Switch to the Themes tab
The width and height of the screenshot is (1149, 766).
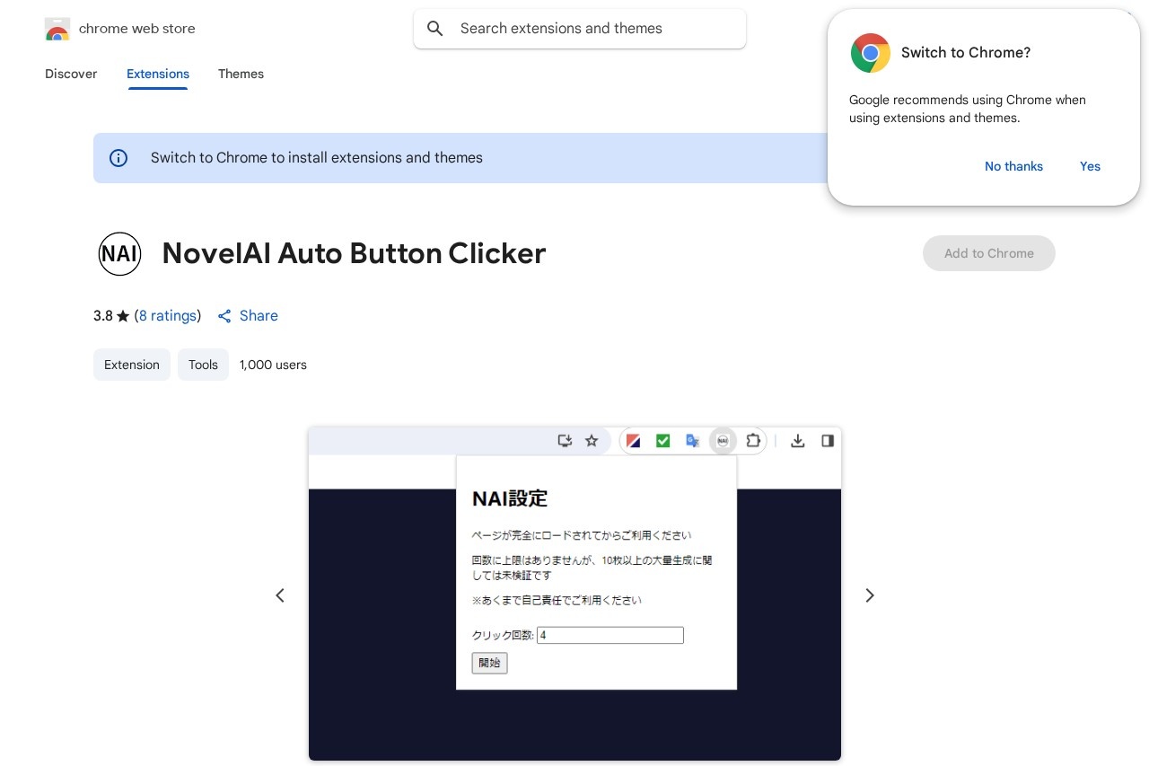point(241,74)
